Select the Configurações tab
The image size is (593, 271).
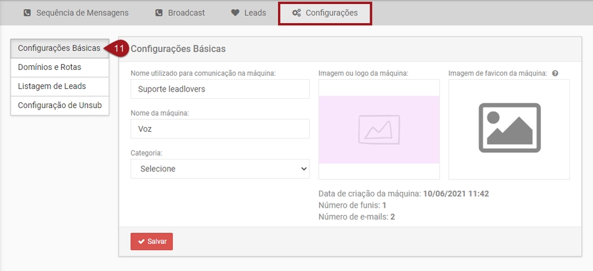[x=325, y=13]
